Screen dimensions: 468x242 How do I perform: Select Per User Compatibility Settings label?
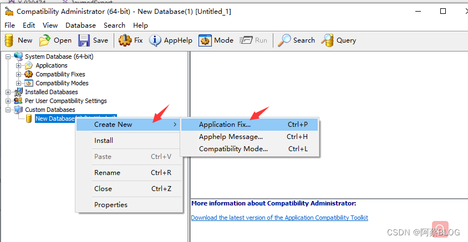(x=65, y=101)
